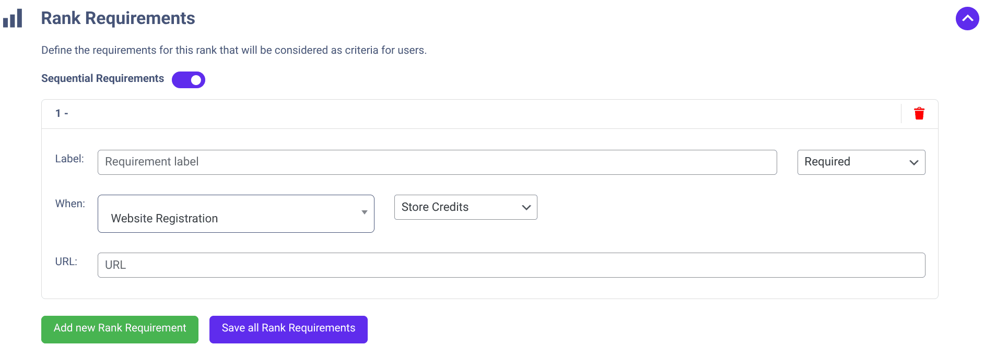
Task: Toggle off Sequential Requirements switch
Action: [x=189, y=80]
